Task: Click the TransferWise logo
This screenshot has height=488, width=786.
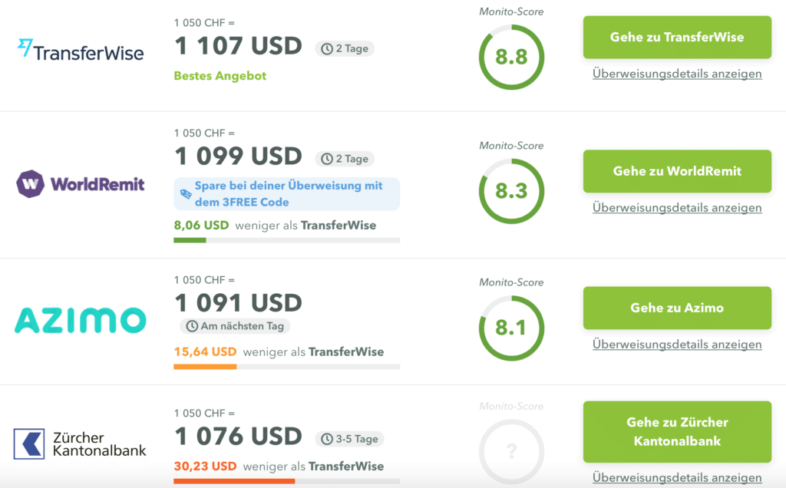Action: tap(81, 51)
